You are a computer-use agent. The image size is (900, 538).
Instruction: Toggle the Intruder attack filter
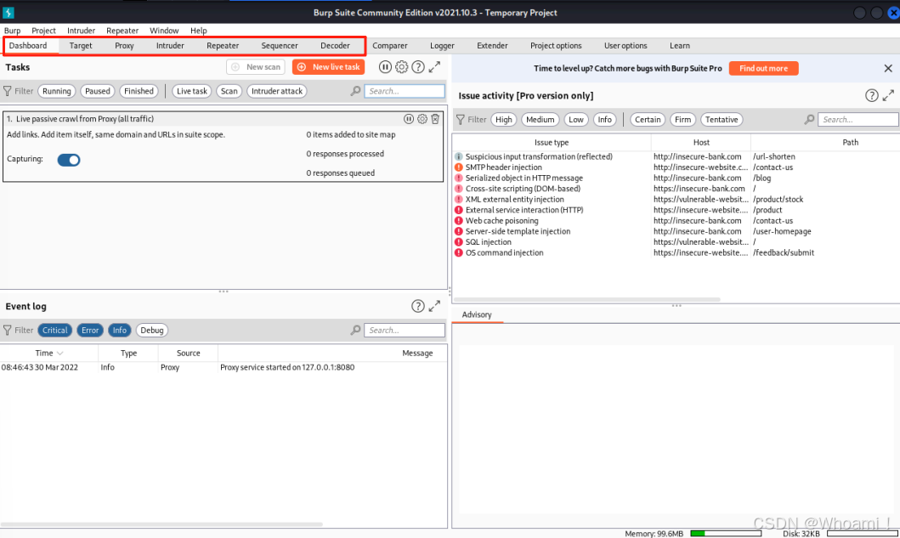277,91
